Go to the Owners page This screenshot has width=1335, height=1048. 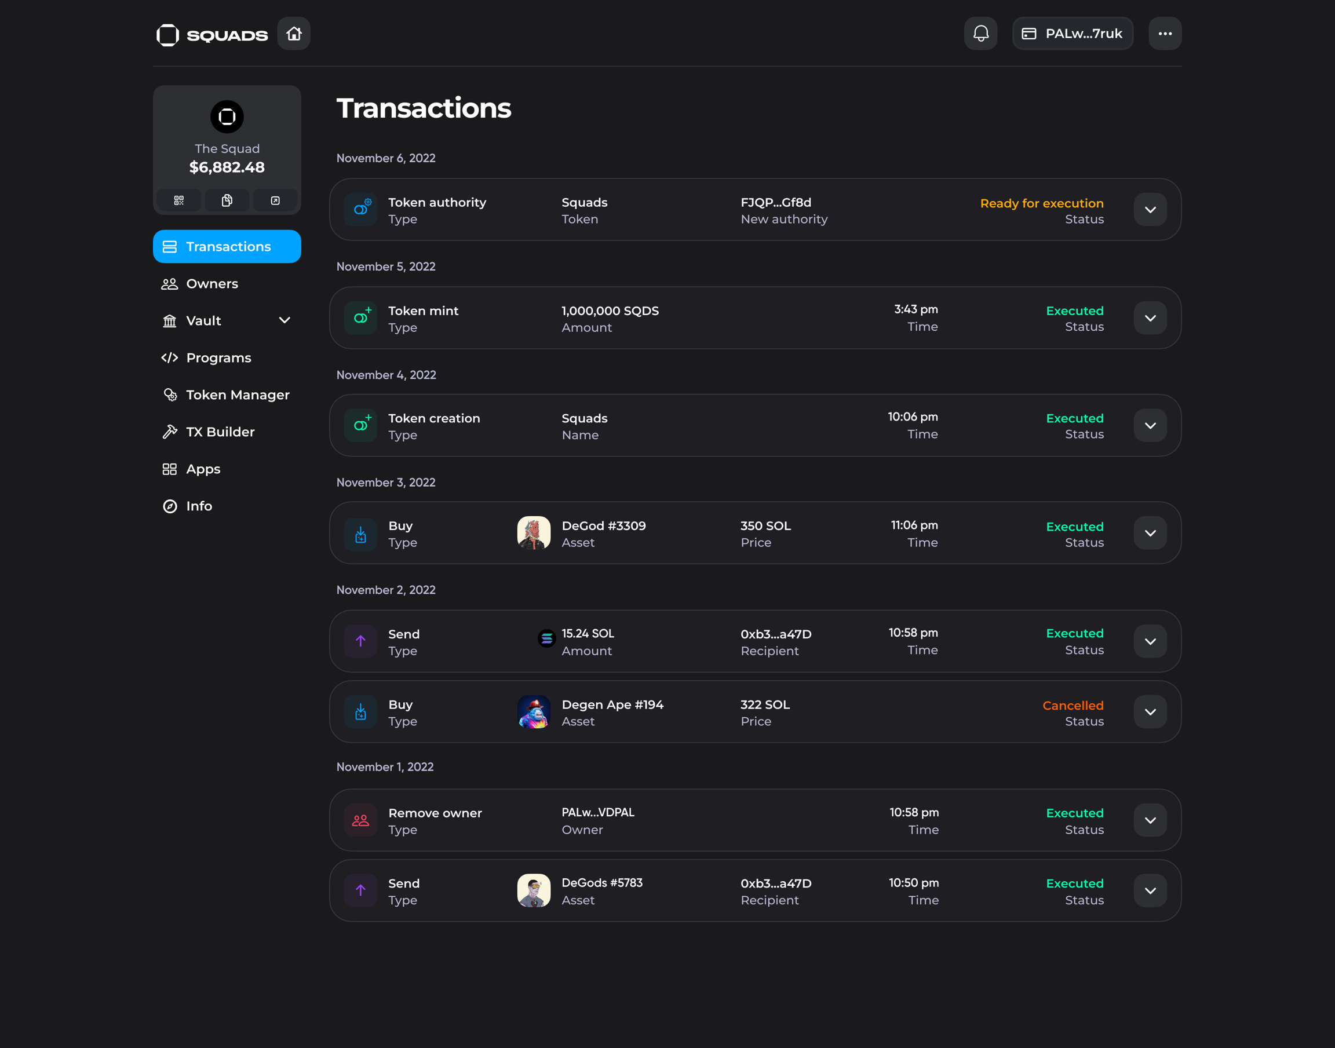pos(211,283)
